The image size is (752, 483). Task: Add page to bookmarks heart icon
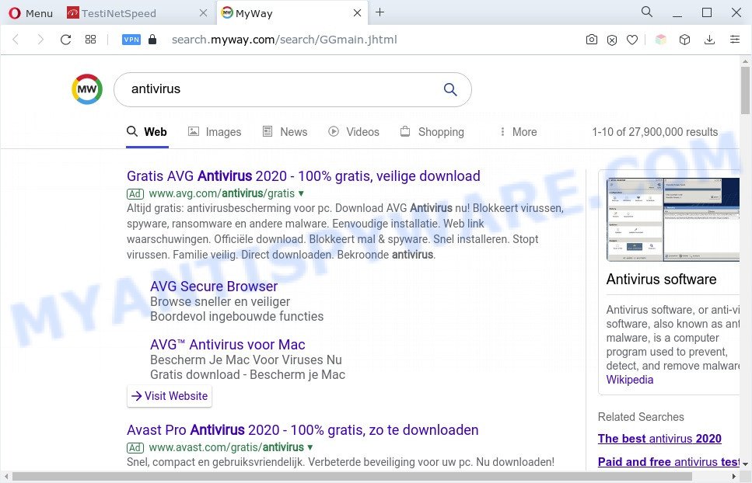pos(632,40)
